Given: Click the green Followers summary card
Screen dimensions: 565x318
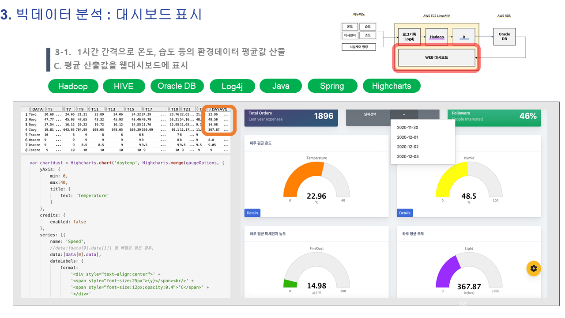Looking at the screenshot, I should [x=493, y=117].
